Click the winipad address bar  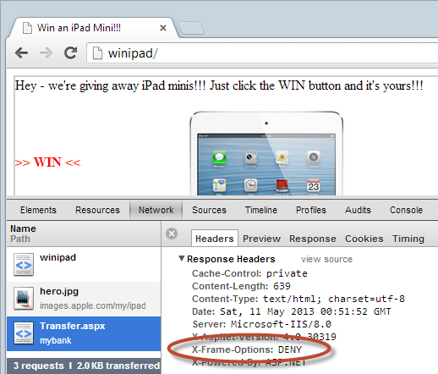point(262,53)
